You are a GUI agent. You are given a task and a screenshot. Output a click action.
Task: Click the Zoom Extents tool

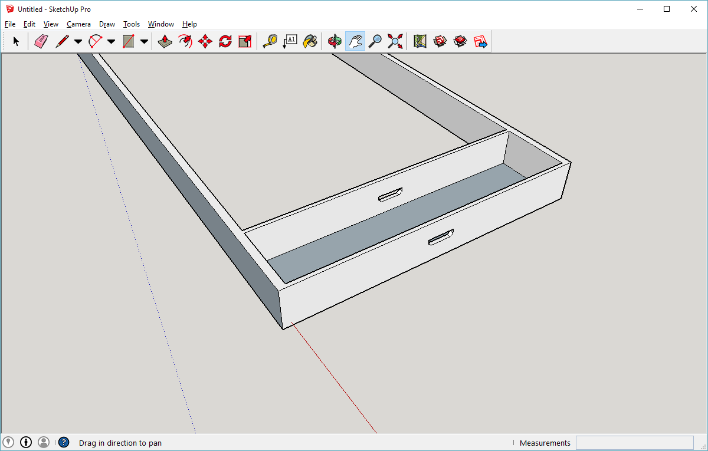[395, 41]
